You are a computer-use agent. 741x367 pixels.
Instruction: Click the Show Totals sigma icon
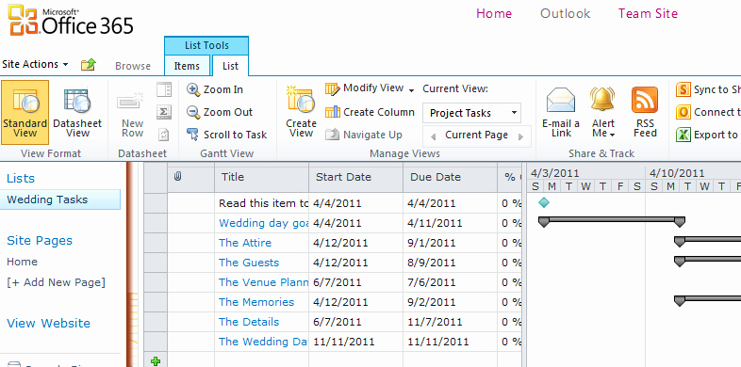(x=164, y=112)
